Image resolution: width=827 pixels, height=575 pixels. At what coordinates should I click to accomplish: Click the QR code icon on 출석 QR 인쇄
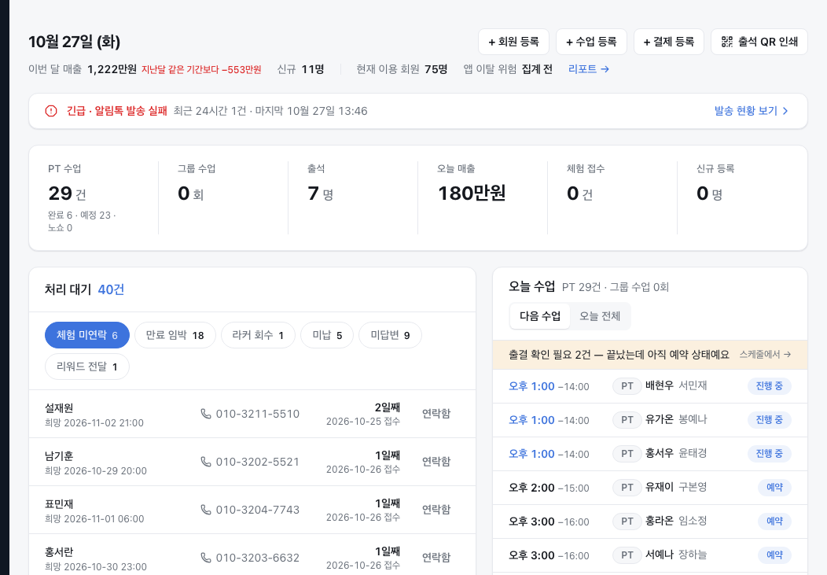pyautogui.click(x=727, y=42)
